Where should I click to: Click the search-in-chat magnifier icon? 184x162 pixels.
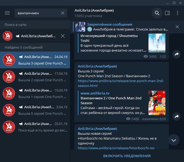tap(157, 13)
